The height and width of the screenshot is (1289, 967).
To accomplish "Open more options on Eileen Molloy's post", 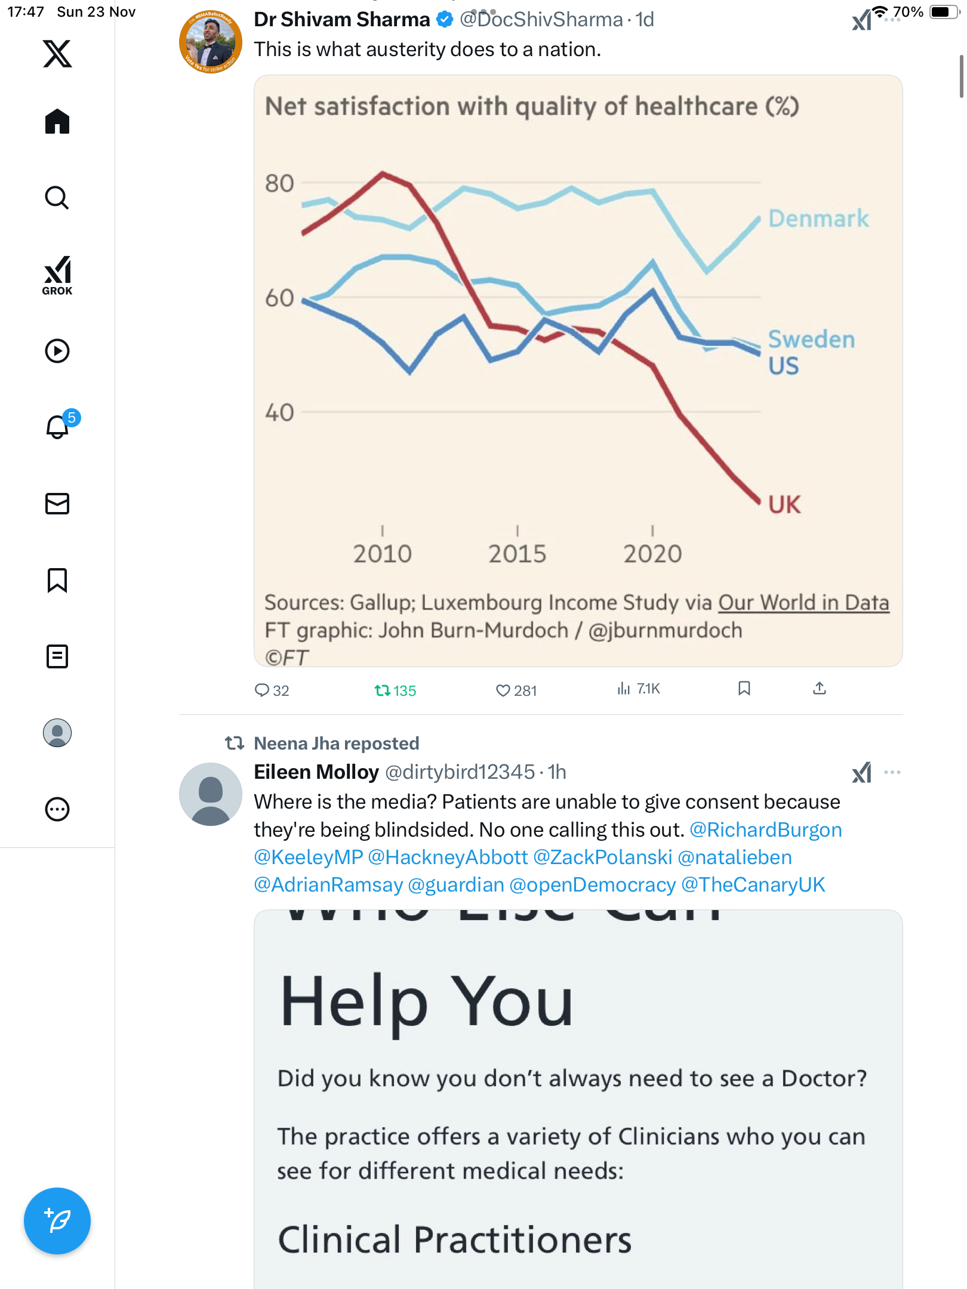I will (892, 772).
